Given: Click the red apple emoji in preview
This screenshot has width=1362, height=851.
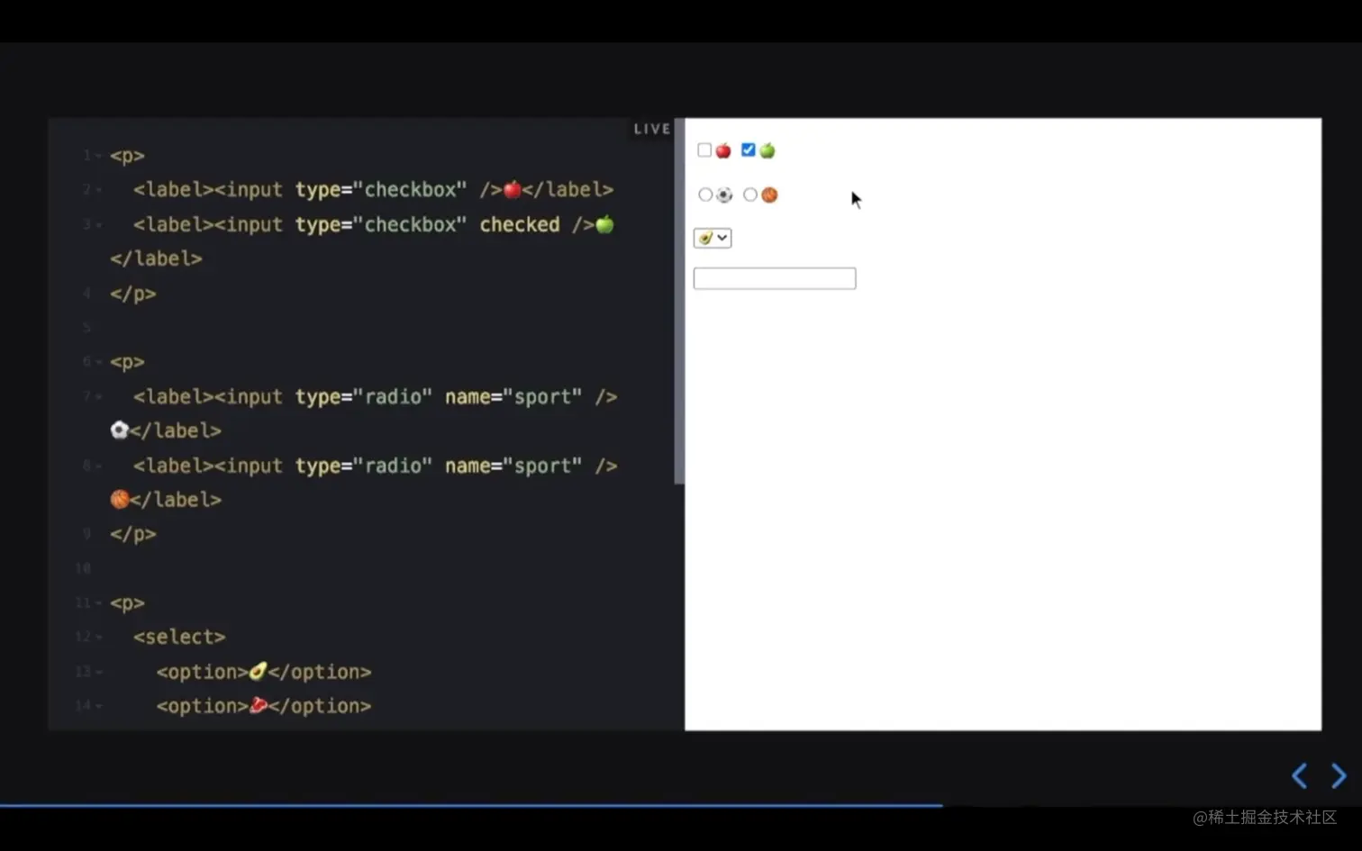Looking at the screenshot, I should coord(723,150).
